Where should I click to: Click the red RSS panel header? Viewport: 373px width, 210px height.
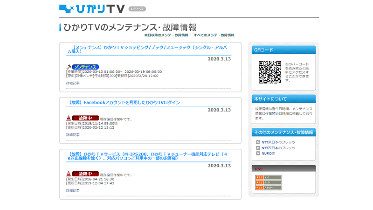[283, 168]
